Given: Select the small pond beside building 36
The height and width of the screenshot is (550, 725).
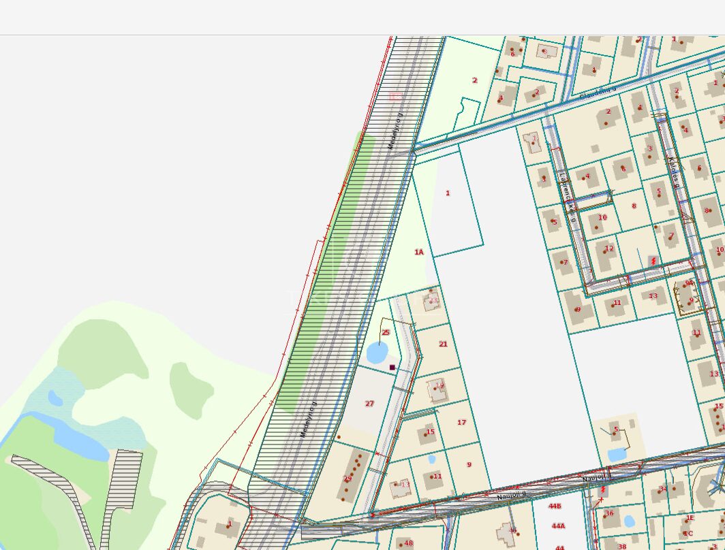Looking at the screenshot, I should point(629,521).
